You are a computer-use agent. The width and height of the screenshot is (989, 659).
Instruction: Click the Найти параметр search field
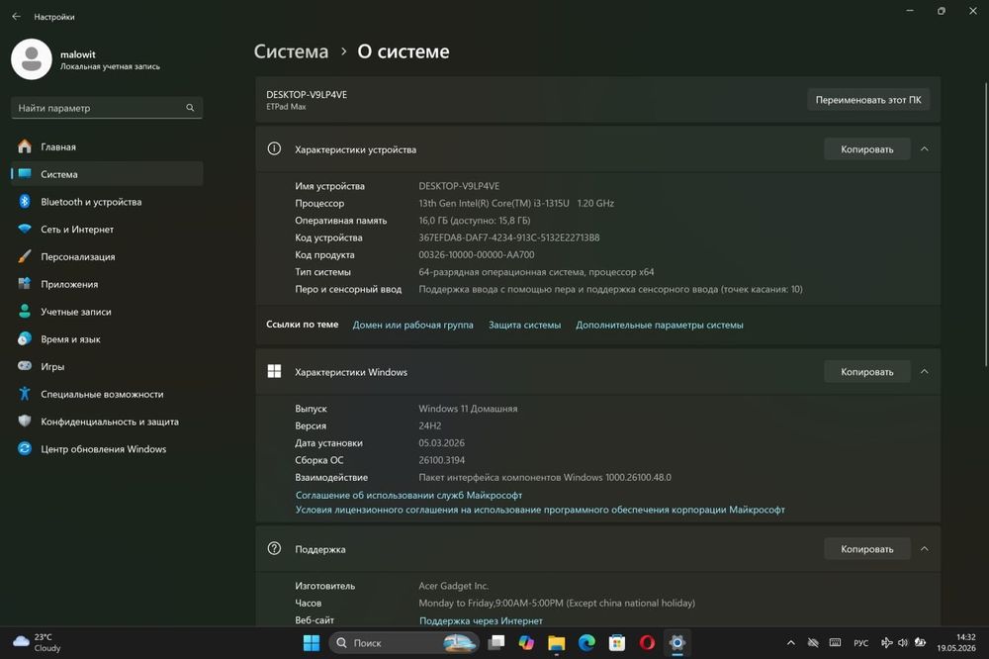(107, 108)
